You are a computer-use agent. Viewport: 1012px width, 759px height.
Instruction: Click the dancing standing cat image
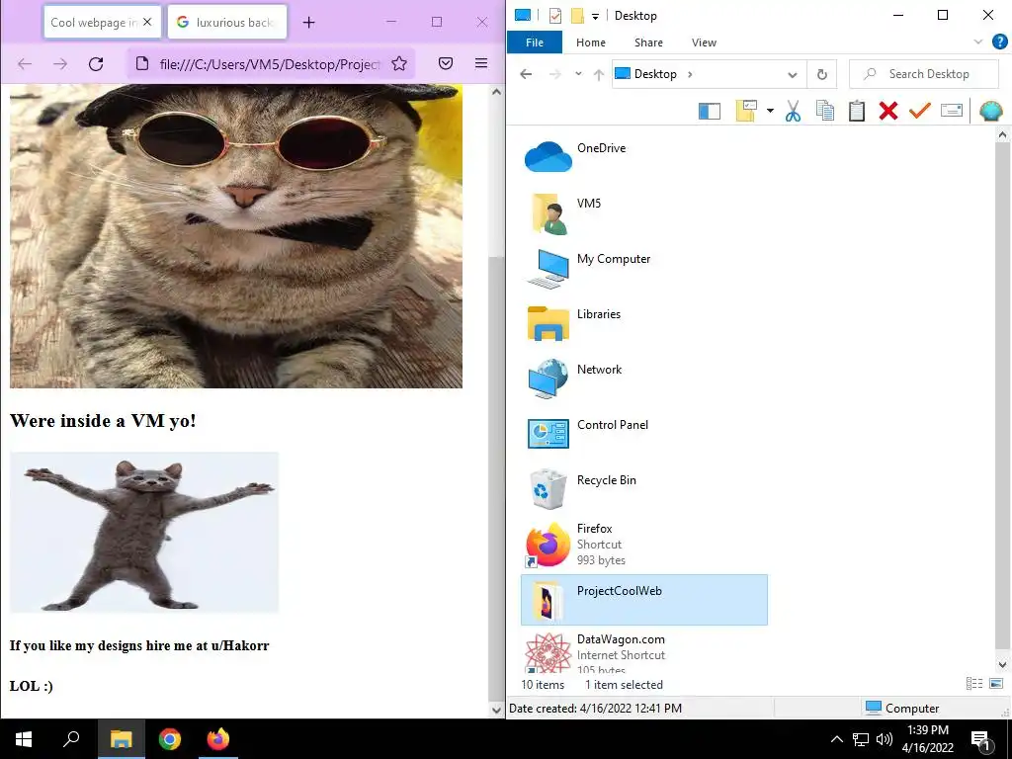pyautogui.click(x=144, y=533)
